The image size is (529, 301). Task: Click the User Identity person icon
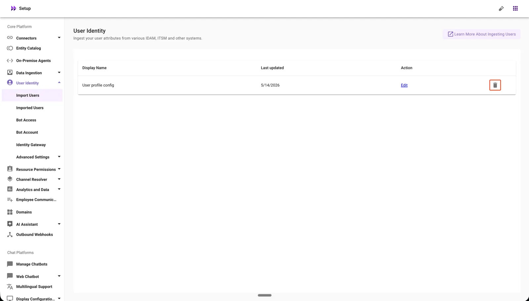[10, 82]
